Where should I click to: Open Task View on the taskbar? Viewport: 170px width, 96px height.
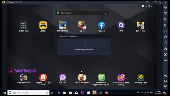52,93
